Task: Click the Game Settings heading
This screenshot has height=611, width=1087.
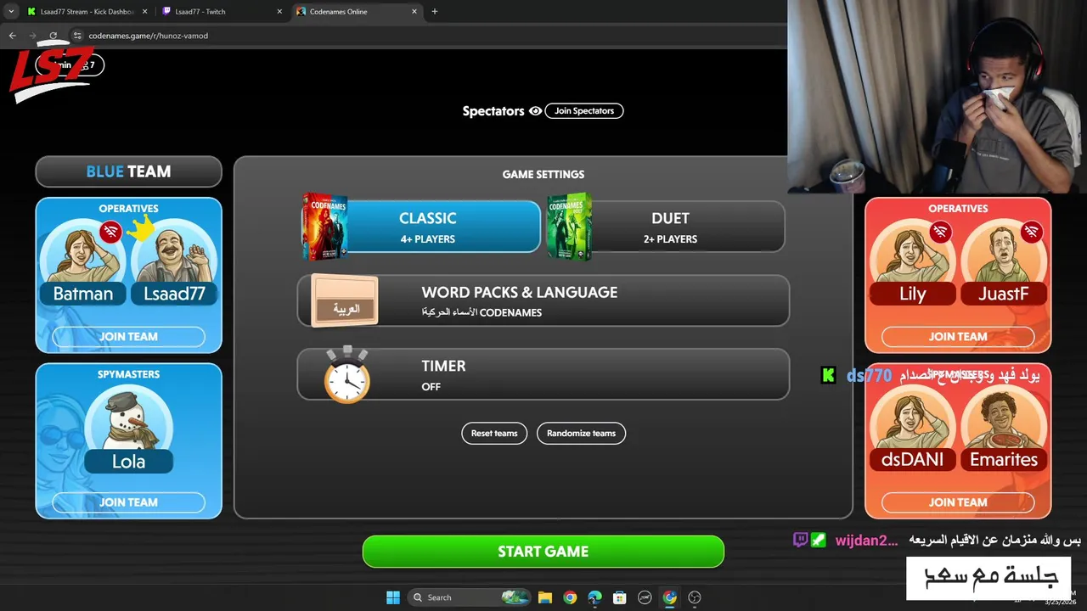Action: point(543,175)
